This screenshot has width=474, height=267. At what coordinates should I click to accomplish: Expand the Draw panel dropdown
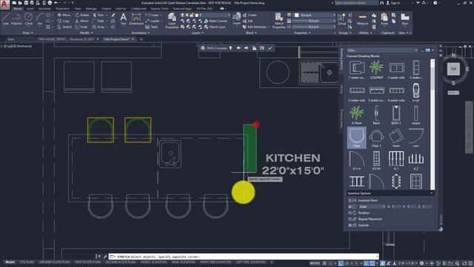coord(28,33)
